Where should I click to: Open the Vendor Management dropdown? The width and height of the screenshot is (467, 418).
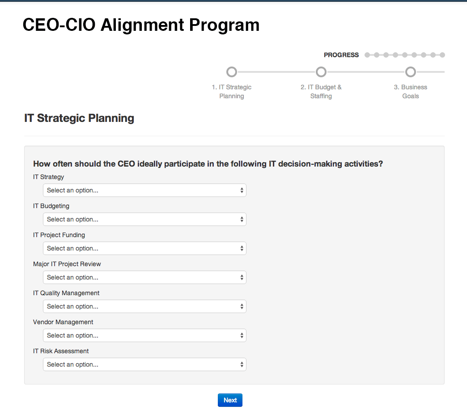coord(144,335)
